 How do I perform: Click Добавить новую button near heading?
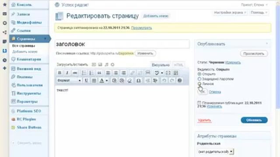156,16
